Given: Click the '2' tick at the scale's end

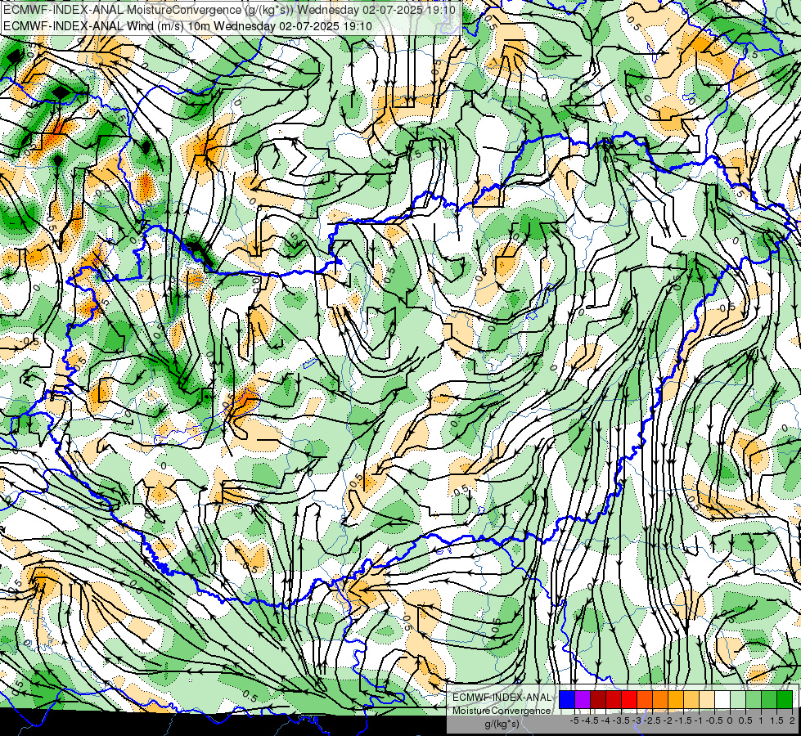Looking at the screenshot, I should coord(792,720).
